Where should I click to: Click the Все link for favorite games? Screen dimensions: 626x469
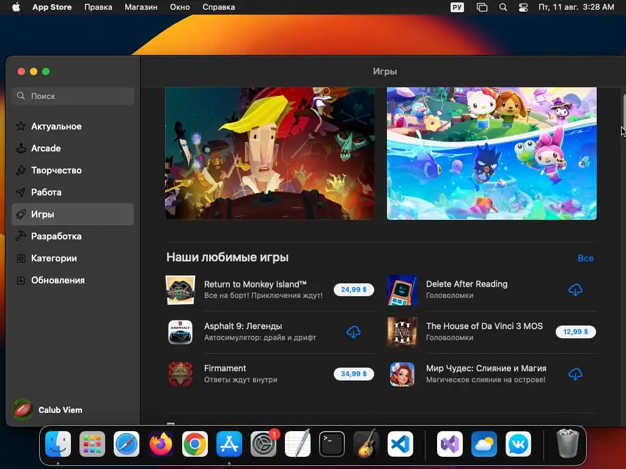(585, 258)
